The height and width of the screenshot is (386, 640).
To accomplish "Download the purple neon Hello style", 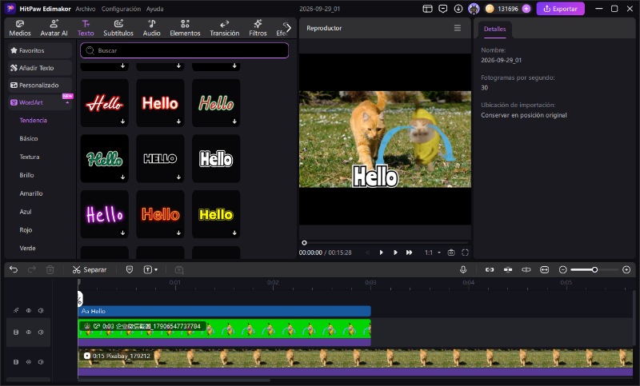I will 123,233.
